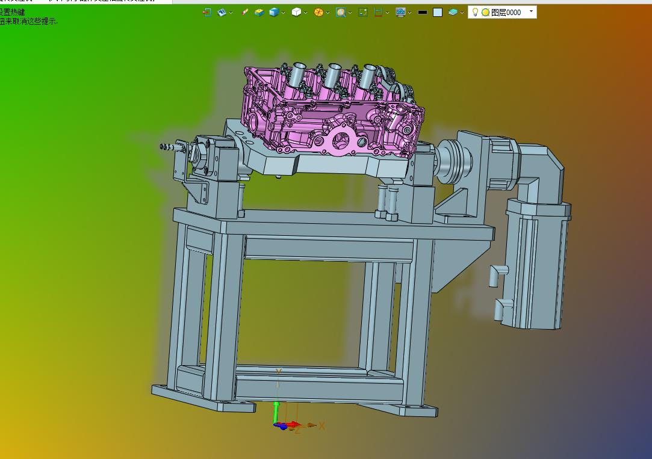Click the exit arrow icon at the toolbar start
The width and height of the screenshot is (652, 459).
(x=206, y=13)
